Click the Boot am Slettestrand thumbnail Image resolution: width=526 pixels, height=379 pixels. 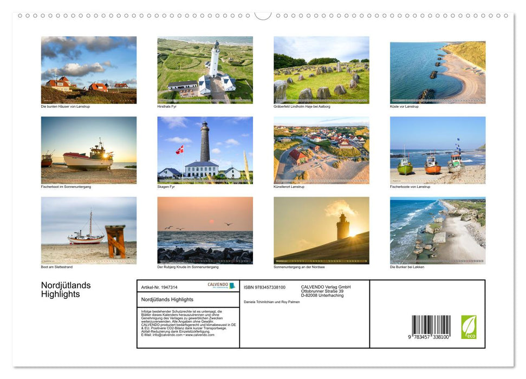point(89,230)
